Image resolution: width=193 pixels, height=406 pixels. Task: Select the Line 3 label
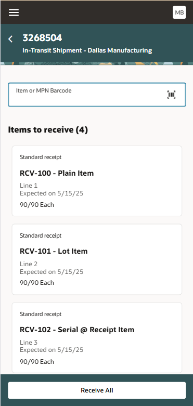click(29, 343)
